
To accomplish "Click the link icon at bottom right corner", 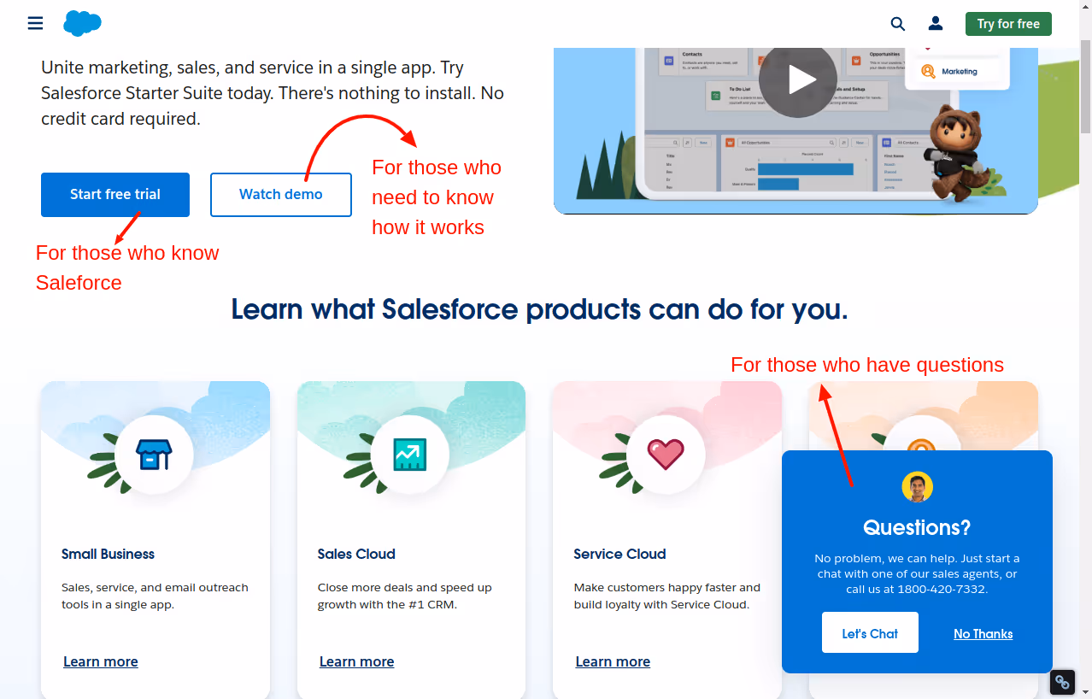I will tap(1062, 682).
